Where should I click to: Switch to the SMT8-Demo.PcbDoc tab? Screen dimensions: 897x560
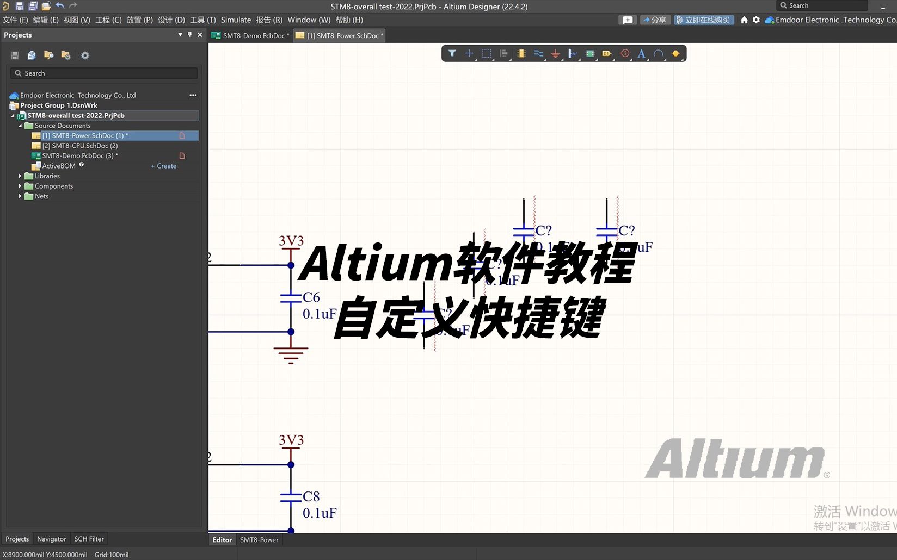[x=250, y=35]
